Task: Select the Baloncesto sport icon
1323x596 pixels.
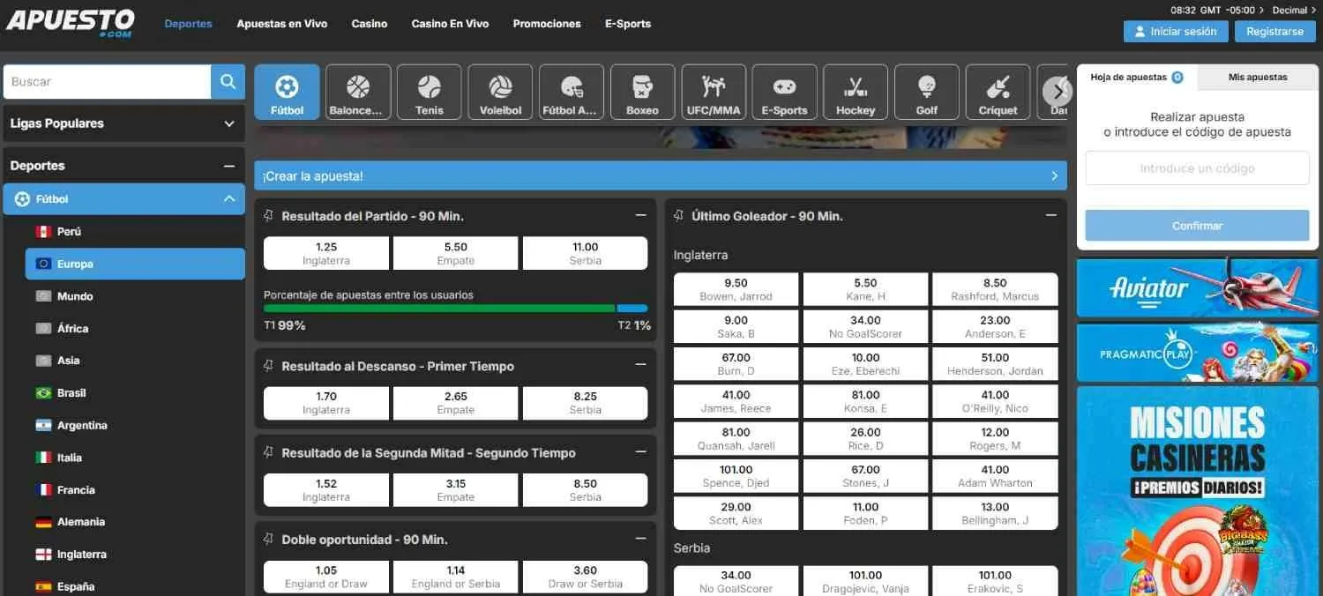Action: 357,91
